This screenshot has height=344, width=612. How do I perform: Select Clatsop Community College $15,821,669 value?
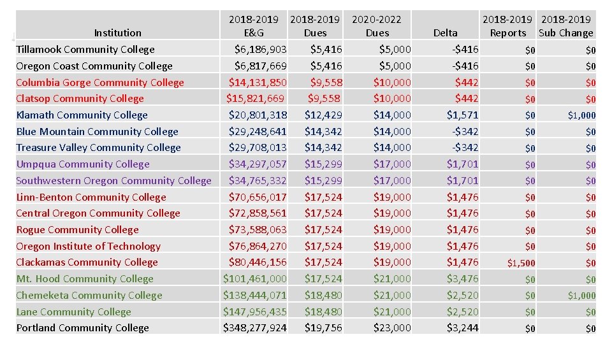(255, 99)
